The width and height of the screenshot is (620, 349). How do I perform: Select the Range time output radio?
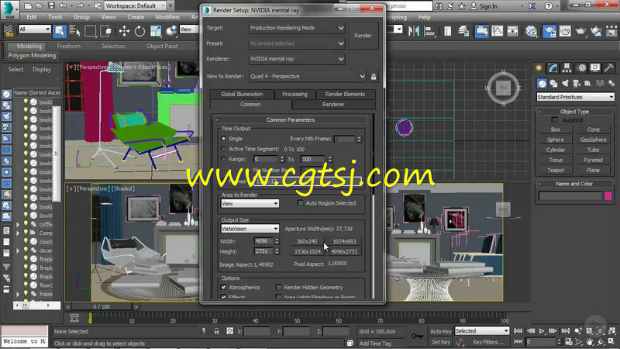point(223,159)
